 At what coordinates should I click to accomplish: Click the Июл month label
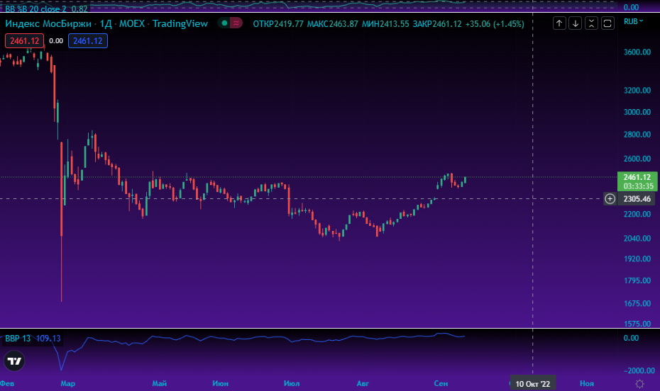pos(292,383)
